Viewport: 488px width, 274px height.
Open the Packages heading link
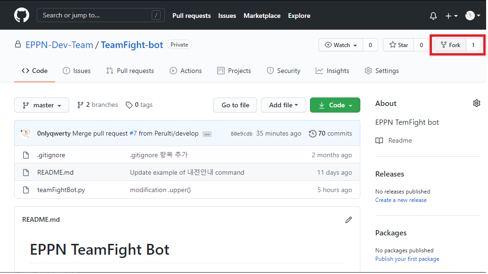[x=391, y=233]
